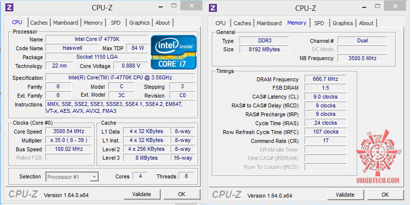
Task: Click Row Refresh Cycle Time value 107 clocks
Action: point(326,132)
